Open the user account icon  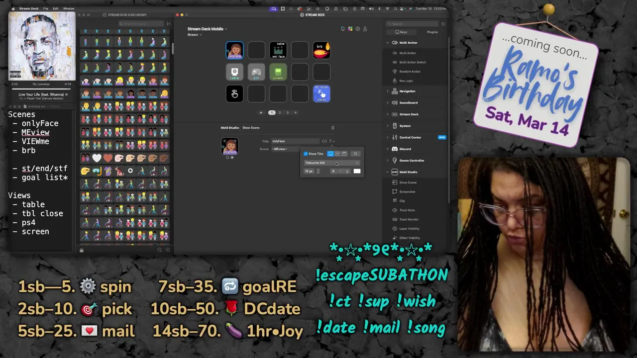tap(365, 29)
